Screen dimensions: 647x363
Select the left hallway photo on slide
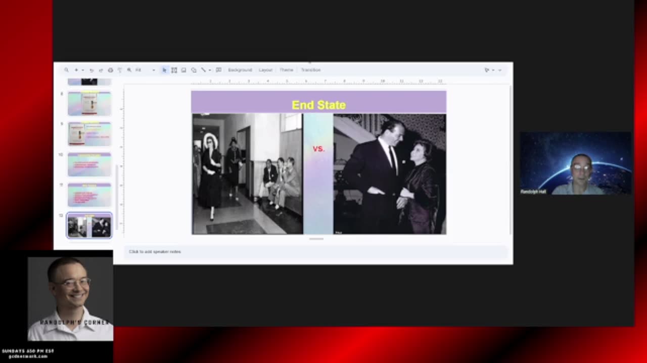click(x=248, y=173)
